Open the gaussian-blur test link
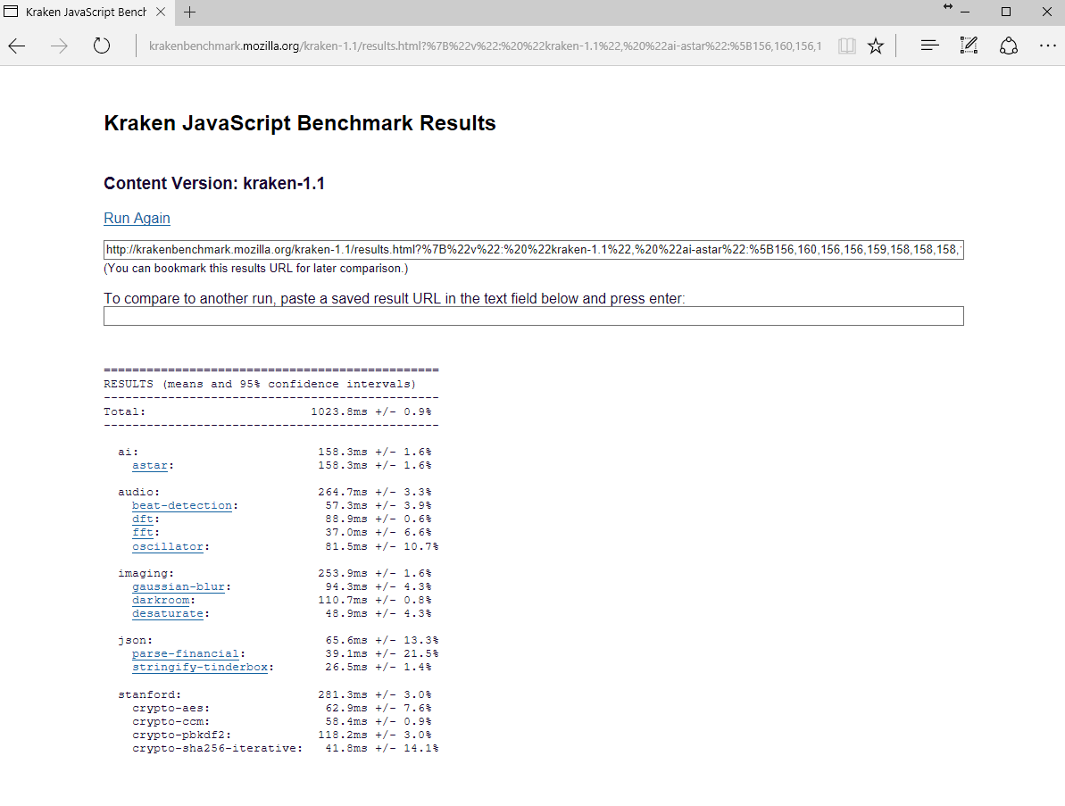The height and width of the screenshot is (806, 1065). tap(179, 586)
